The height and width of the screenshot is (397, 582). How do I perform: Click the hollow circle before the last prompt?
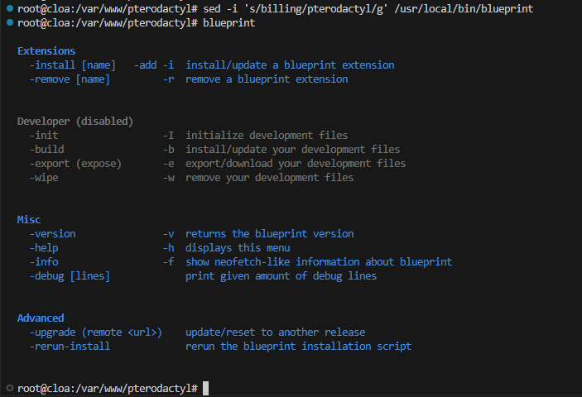(x=10, y=388)
